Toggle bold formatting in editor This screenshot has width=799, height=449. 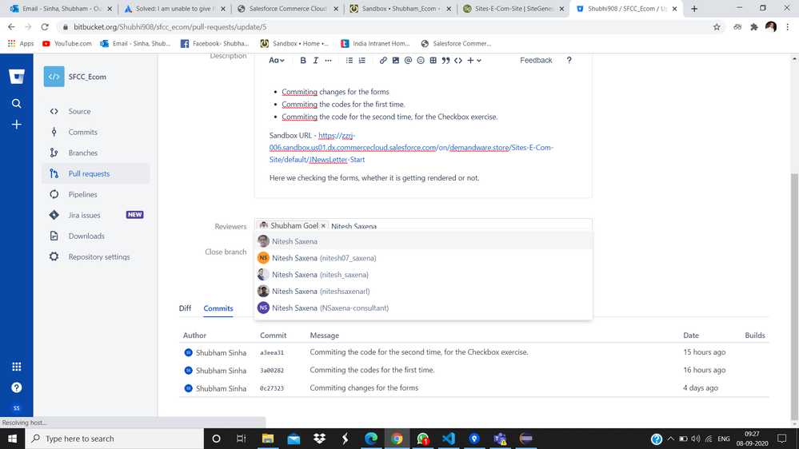coord(302,60)
